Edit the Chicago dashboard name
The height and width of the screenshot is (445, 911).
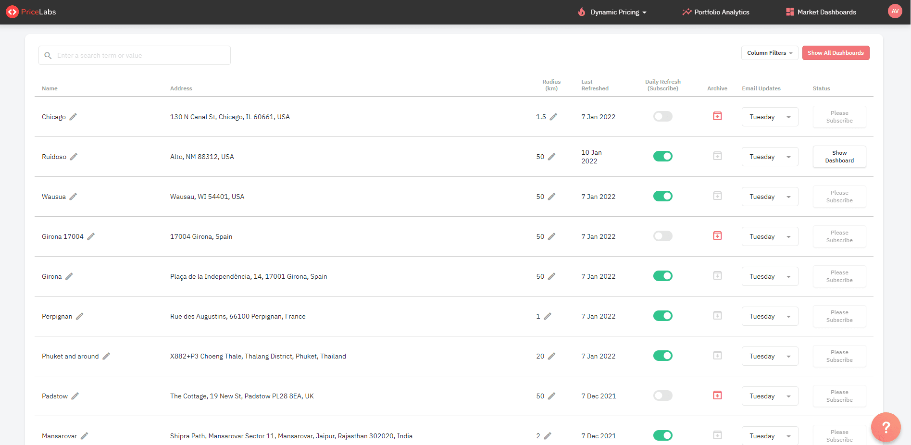pos(73,116)
